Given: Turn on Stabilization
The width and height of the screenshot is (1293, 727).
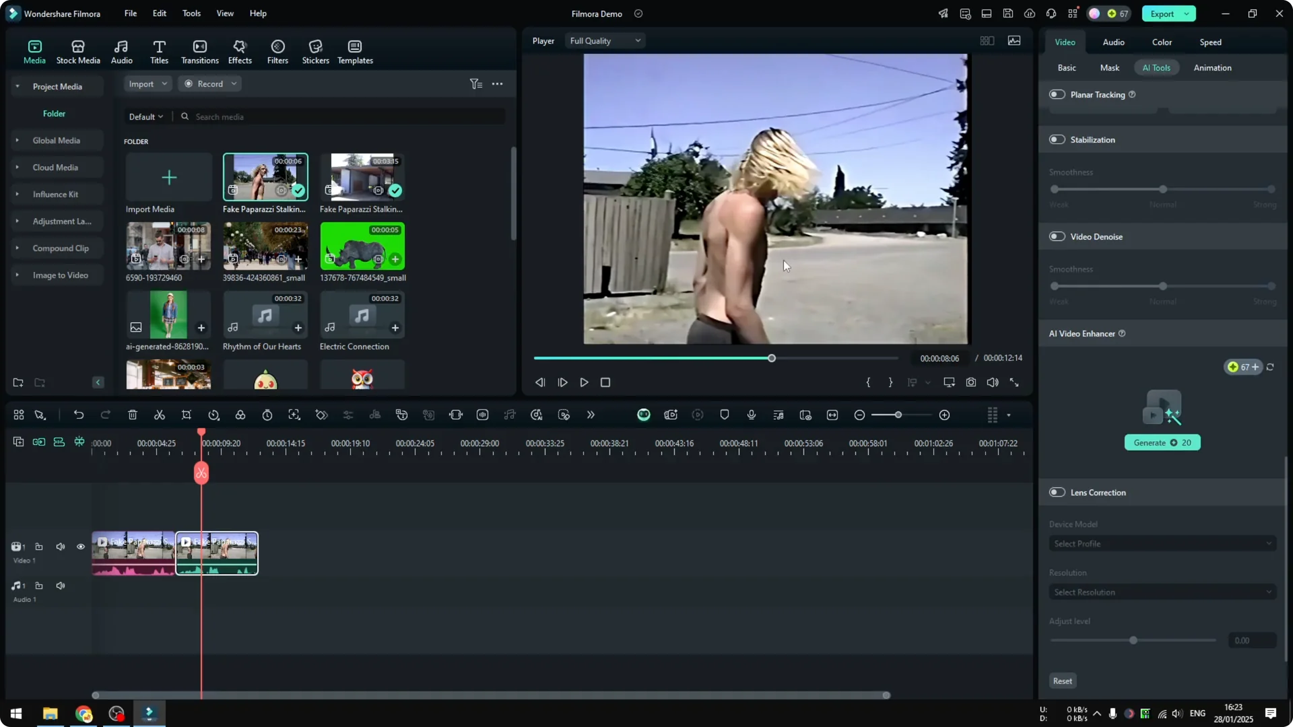Looking at the screenshot, I should [x=1056, y=139].
